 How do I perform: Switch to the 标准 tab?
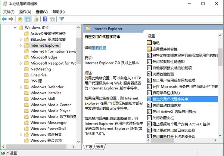100,147
